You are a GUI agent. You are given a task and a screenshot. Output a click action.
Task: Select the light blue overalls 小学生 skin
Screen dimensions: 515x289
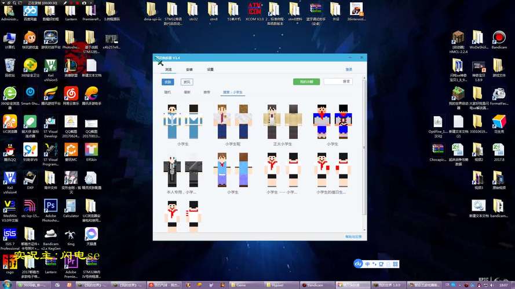click(x=233, y=173)
